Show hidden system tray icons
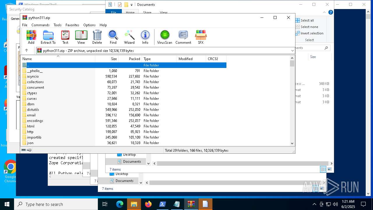 [x=314, y=204]
